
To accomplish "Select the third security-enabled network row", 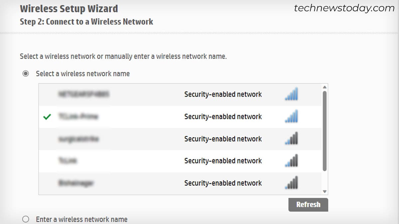I will point(180,139).
